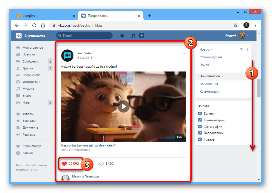Open the video player icon in header
This screenshot has width=272, height=193.
coord(141,36)
